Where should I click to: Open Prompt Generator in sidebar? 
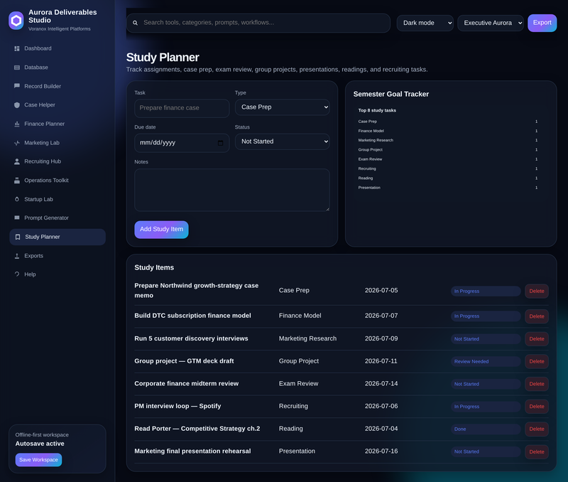click(x=58, y=218)
